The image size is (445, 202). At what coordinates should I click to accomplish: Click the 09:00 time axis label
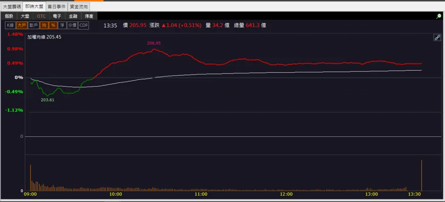coord(30,194)
